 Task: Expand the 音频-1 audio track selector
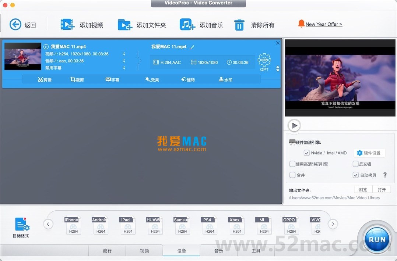tap(124, 61)
